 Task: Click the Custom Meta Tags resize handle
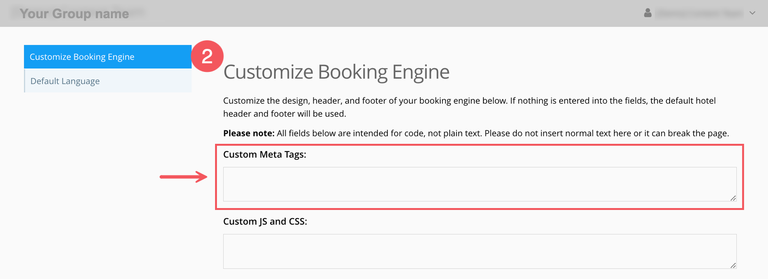coord(733,198)
